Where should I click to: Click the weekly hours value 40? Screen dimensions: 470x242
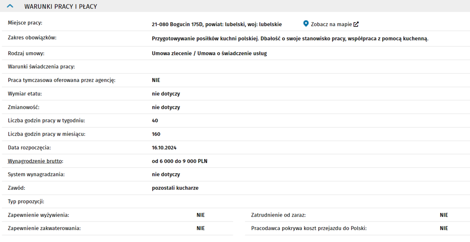pyautogui.click(x=155, y=120)
